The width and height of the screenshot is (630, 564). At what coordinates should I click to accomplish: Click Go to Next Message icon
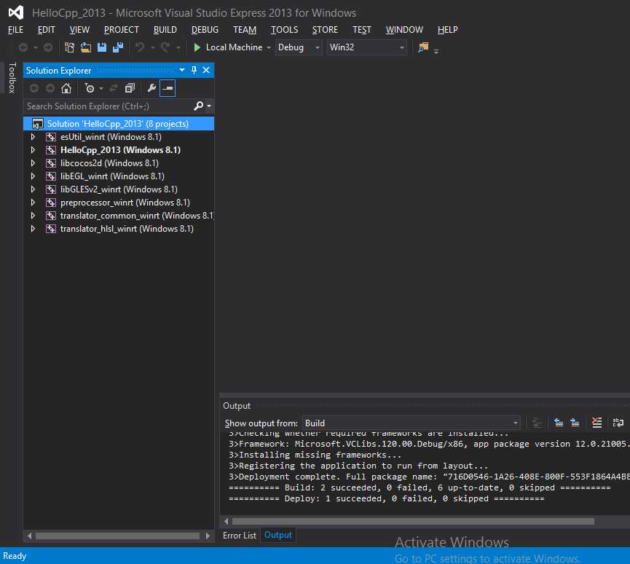[575, 423]
